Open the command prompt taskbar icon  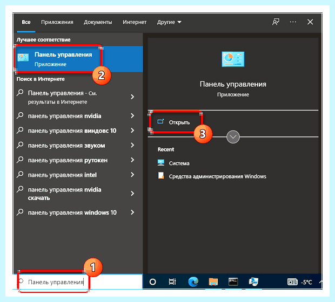[x=233, y=282]
